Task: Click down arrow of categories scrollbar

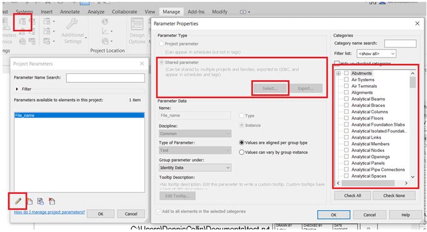Action: pos(413,177)
